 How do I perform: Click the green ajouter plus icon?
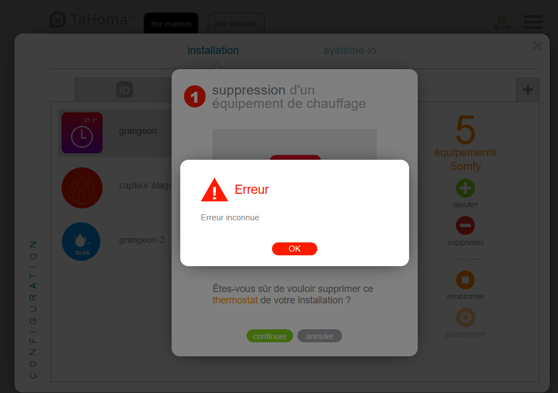click(466, 188)
